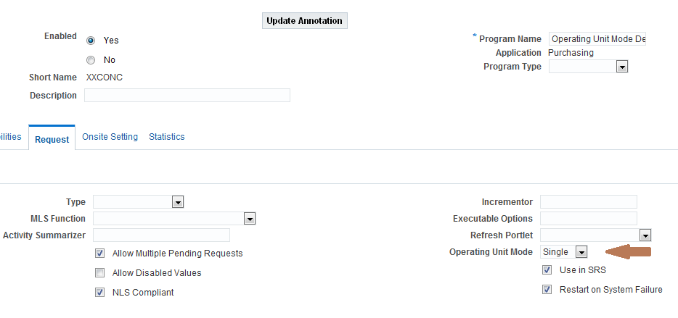Viewport: 678px width, 318px height.
Task: Open the MLS Function dropdown arrow
Action: [x=250, y=219]
